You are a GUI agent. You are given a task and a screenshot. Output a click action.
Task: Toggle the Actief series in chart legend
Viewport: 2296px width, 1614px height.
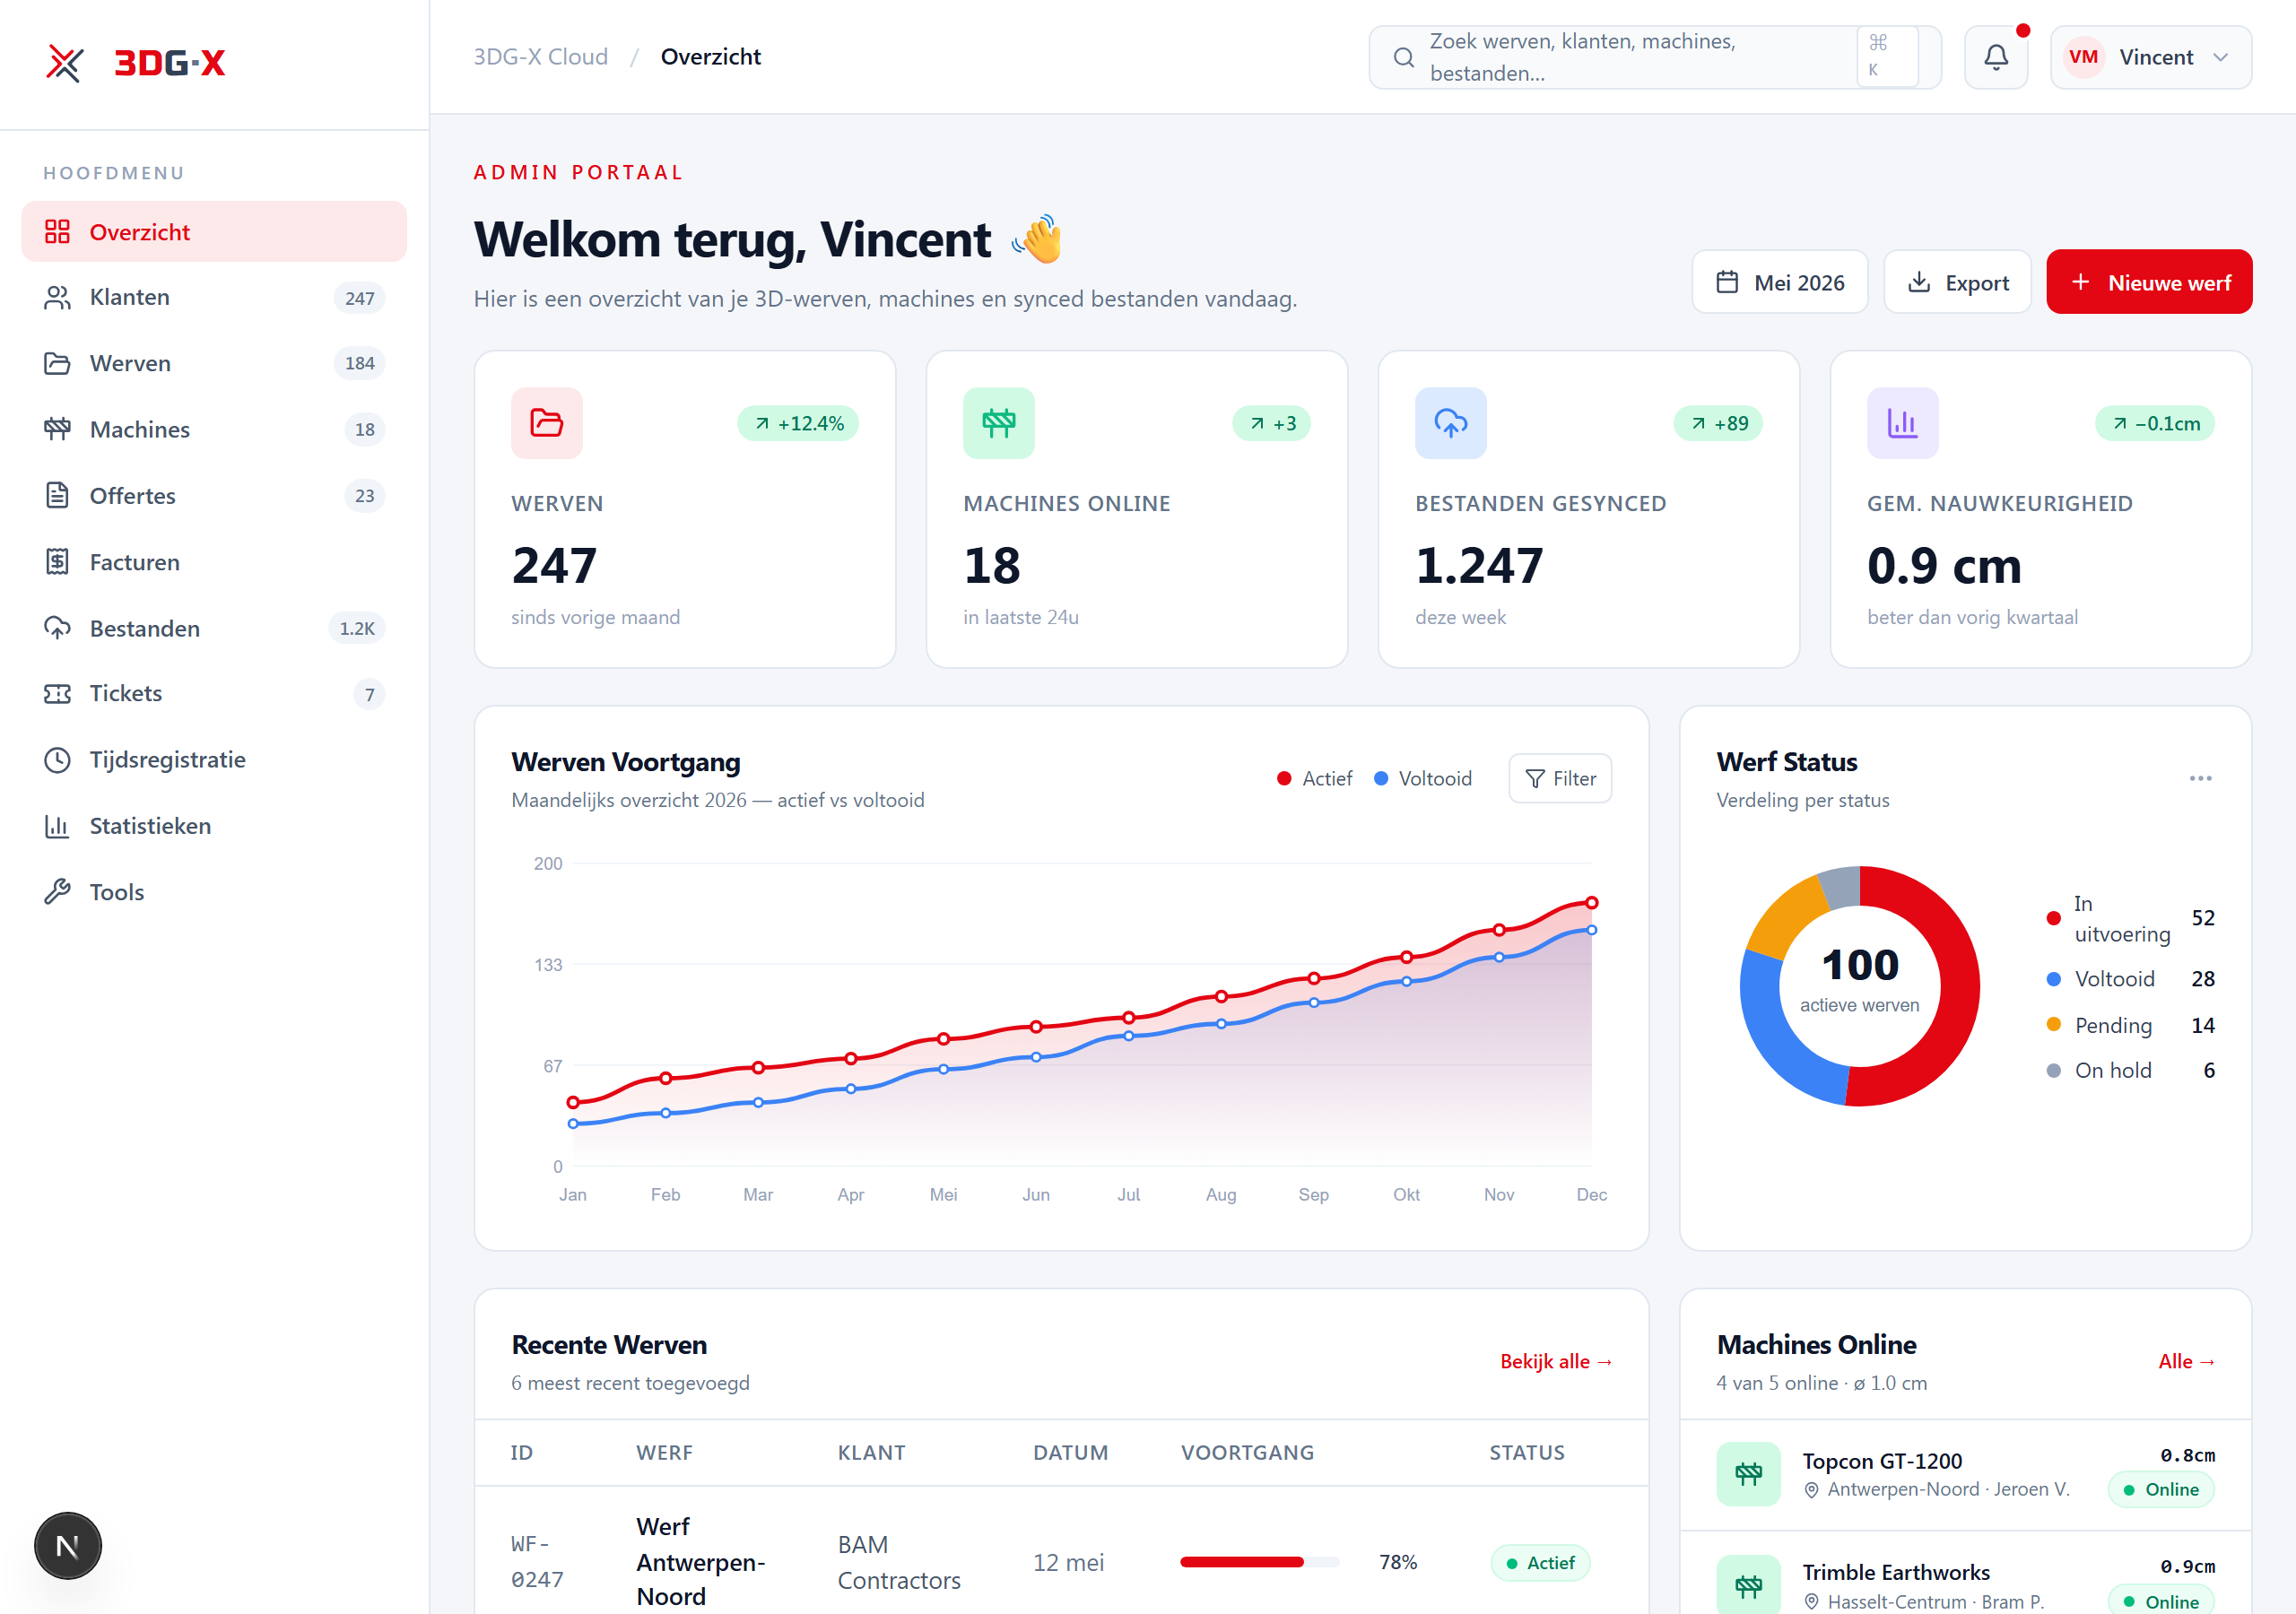tap(1314, 778)
